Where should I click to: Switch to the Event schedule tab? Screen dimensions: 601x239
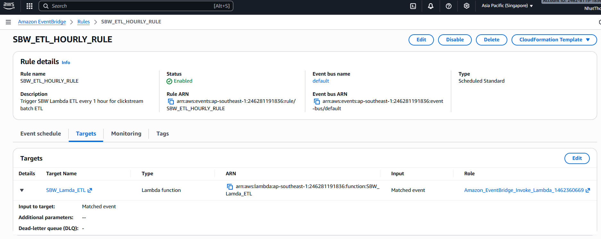click(x=41, y=134)
